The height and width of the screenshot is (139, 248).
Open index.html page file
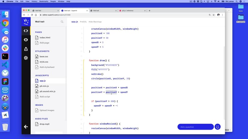pyautogui.click(x=45, y=38)
